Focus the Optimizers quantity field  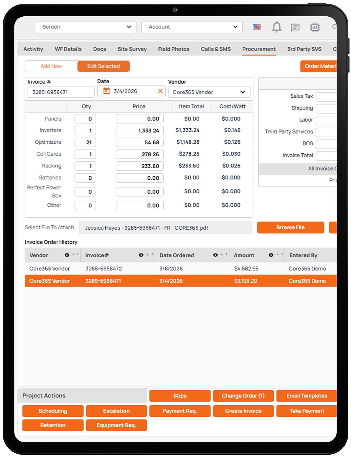pos(85,142)
